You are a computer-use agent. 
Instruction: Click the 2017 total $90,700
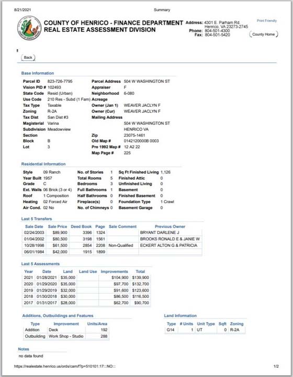[x=142, y=303]
